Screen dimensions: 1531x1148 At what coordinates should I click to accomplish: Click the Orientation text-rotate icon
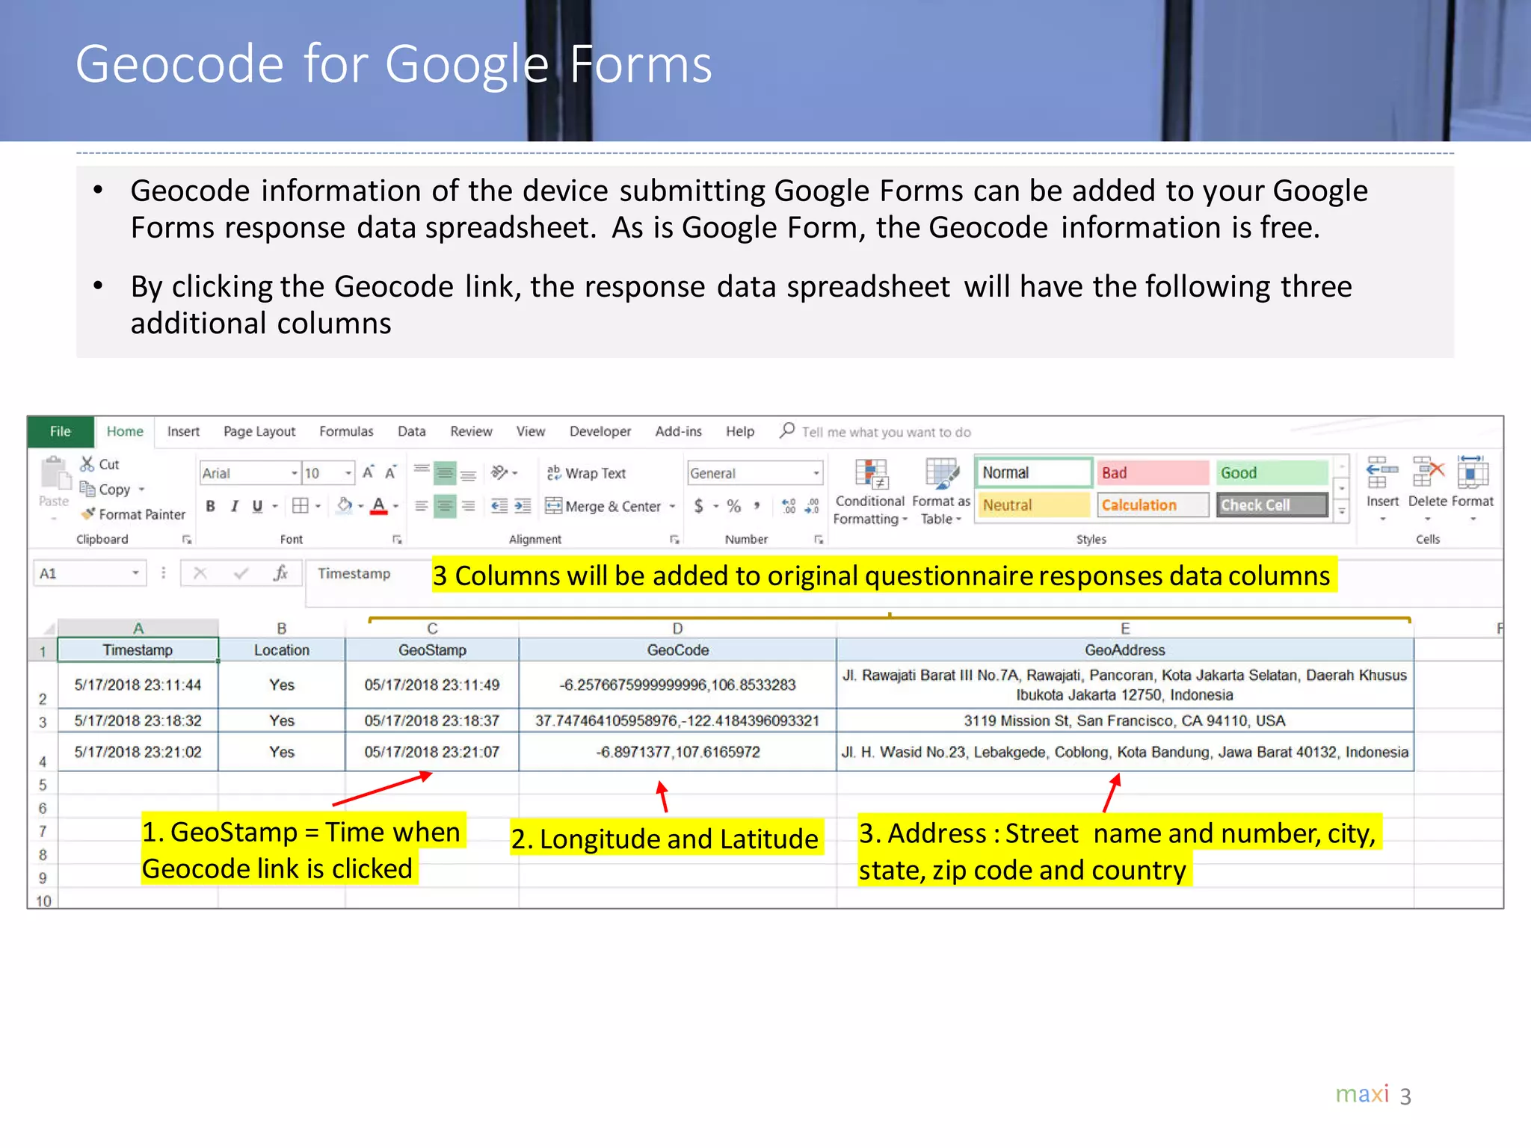point(499,472)
